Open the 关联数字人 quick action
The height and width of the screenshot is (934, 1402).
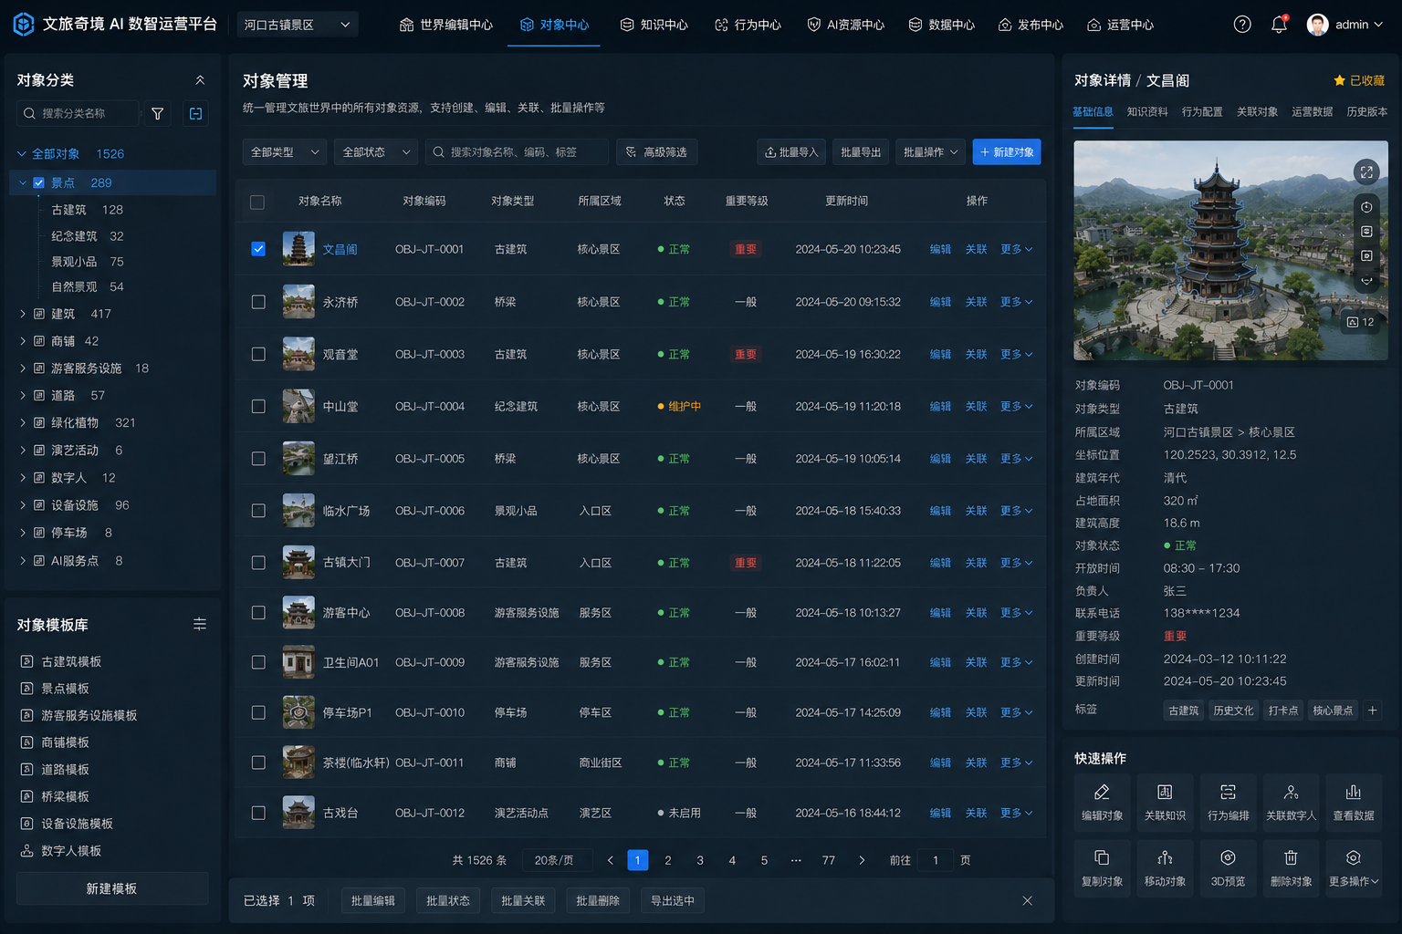1291,802
